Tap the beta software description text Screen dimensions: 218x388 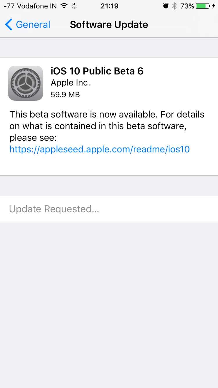click(x=107, y=126)
